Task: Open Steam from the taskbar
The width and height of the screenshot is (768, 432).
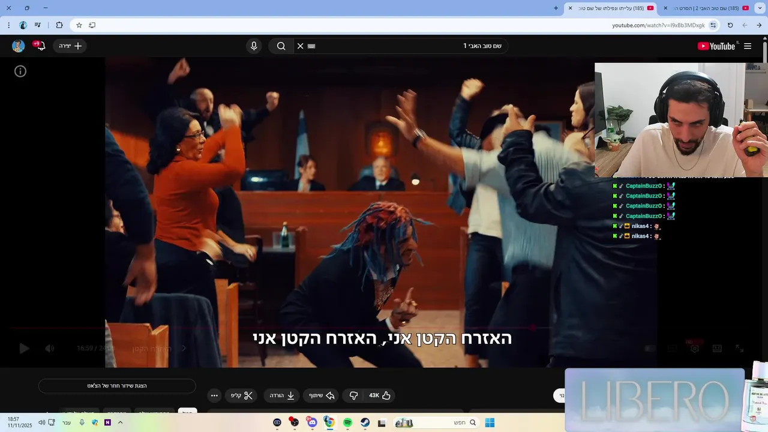Action: [x=365, y=422]
